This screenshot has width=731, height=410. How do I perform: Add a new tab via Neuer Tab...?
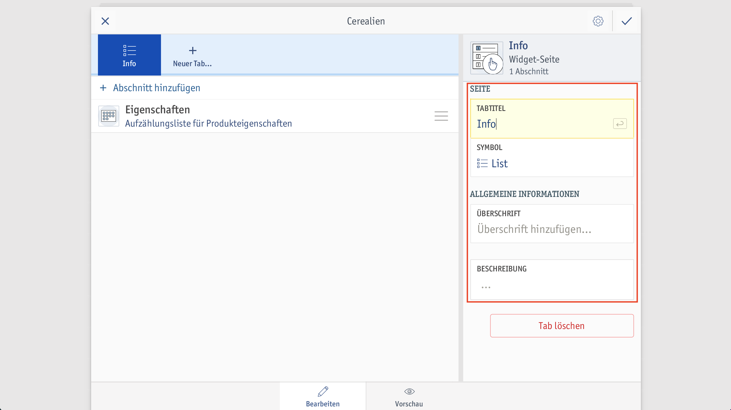(x=193, y=56)
